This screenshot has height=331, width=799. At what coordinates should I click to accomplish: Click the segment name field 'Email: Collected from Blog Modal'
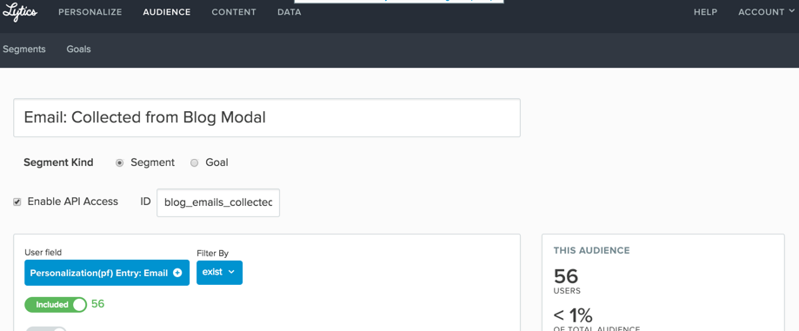(267, 117)
